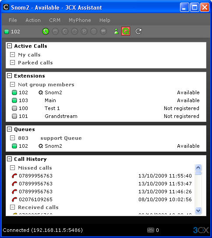Collapse the Missed calls group
Image resolution: width=212 pixels, height=238 pixels.
click(x=12, y=168)
